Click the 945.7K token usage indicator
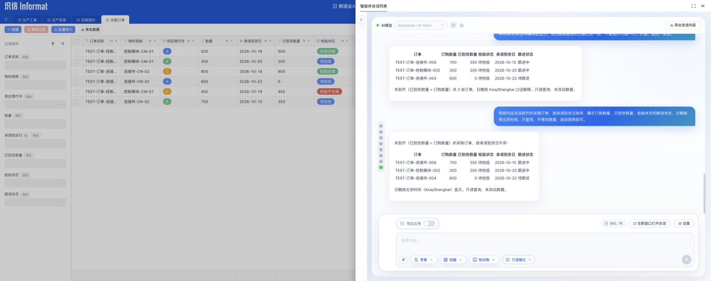The width and height of the screenshot is (711, 281). coord(613,223)
